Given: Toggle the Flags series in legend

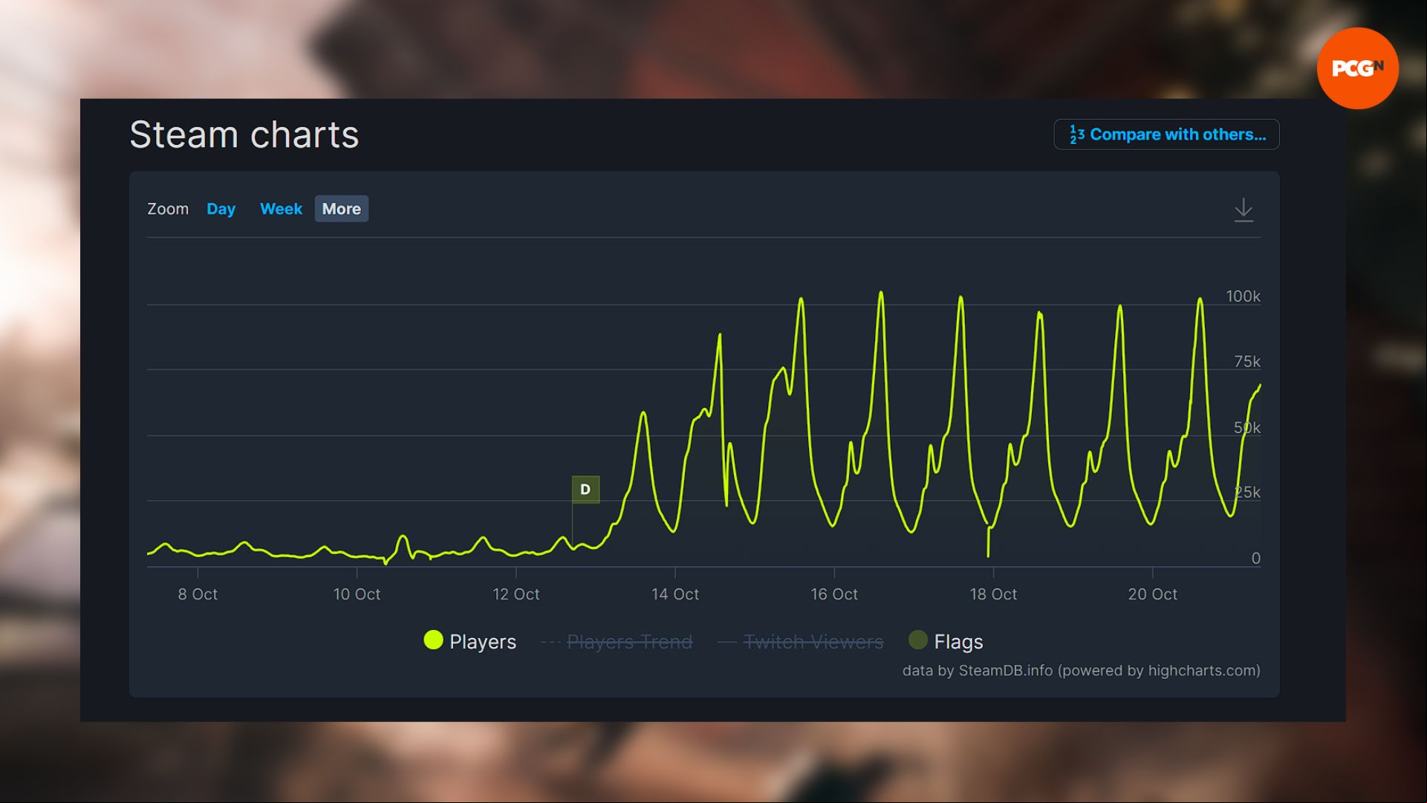Looking at the screenshot, I should (x=946, y=641).
